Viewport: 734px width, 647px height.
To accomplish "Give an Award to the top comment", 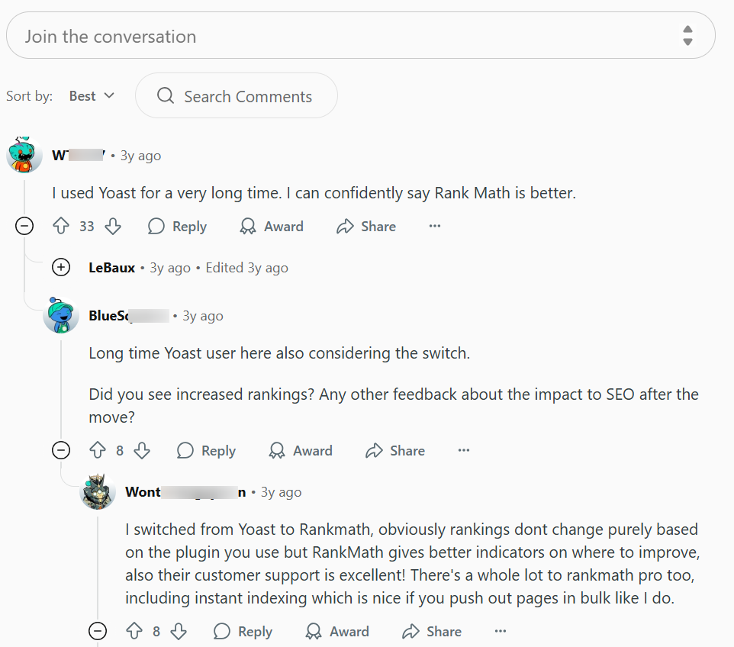I will [270, 226].
